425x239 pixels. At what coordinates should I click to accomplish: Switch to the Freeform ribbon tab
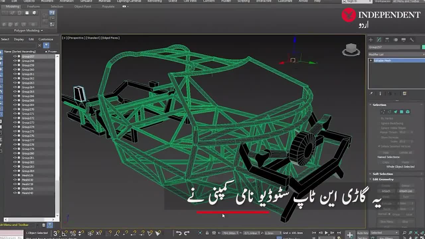[x=33, y=6]
